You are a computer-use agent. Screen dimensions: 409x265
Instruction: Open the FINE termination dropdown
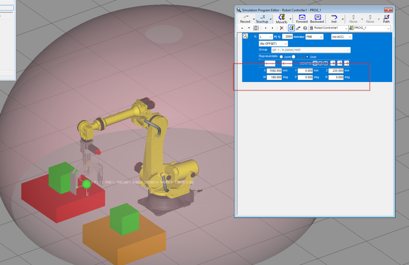click(314, 37)
